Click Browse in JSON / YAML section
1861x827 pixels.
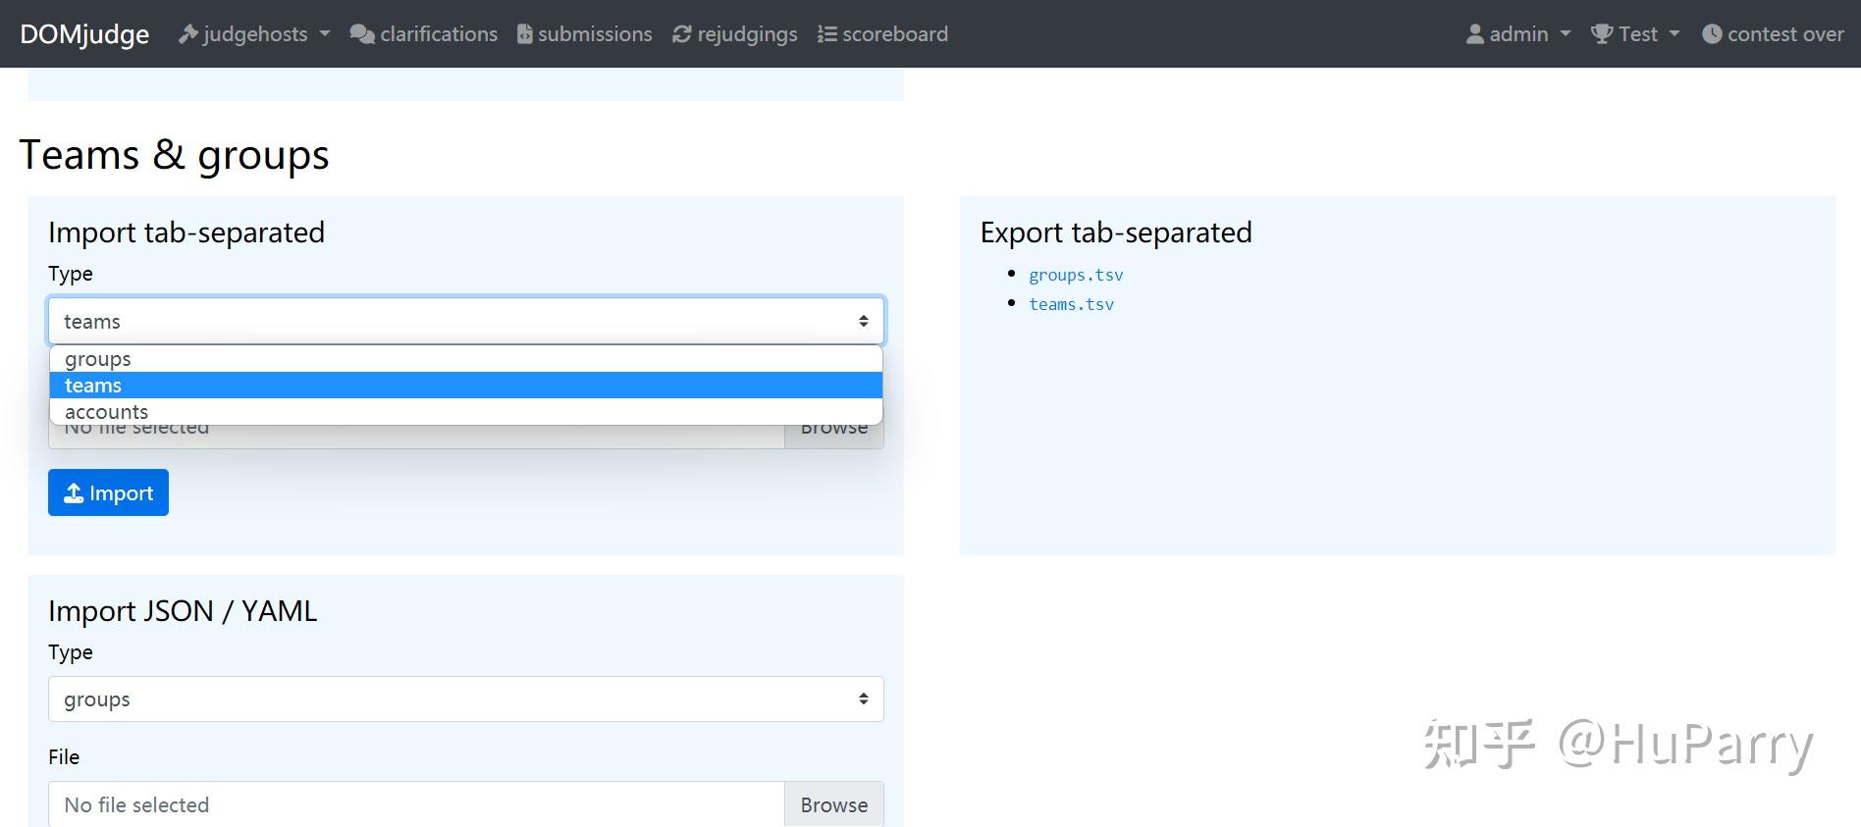tap(833, 804)
